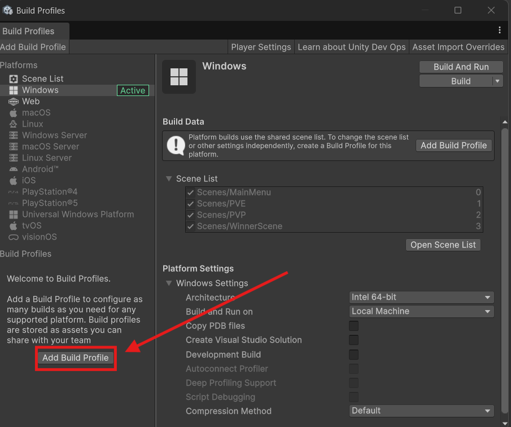Click the Build And Run button
Viewport: 511px width, 427px height.
point(461,67)
